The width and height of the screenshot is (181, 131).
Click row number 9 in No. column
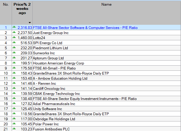pos(6,68)
